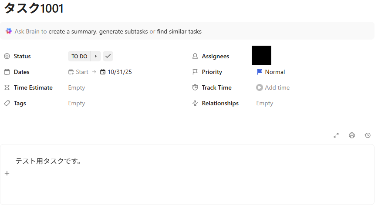The height and width of the screenshot is (208, 378).
Task: Start timer with Track Time play icon
Action: pyautogui.click(x=260, y=87)
